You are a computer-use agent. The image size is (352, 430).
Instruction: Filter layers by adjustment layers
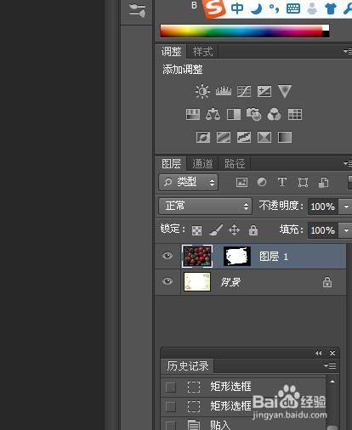click(x=262, y=182)
